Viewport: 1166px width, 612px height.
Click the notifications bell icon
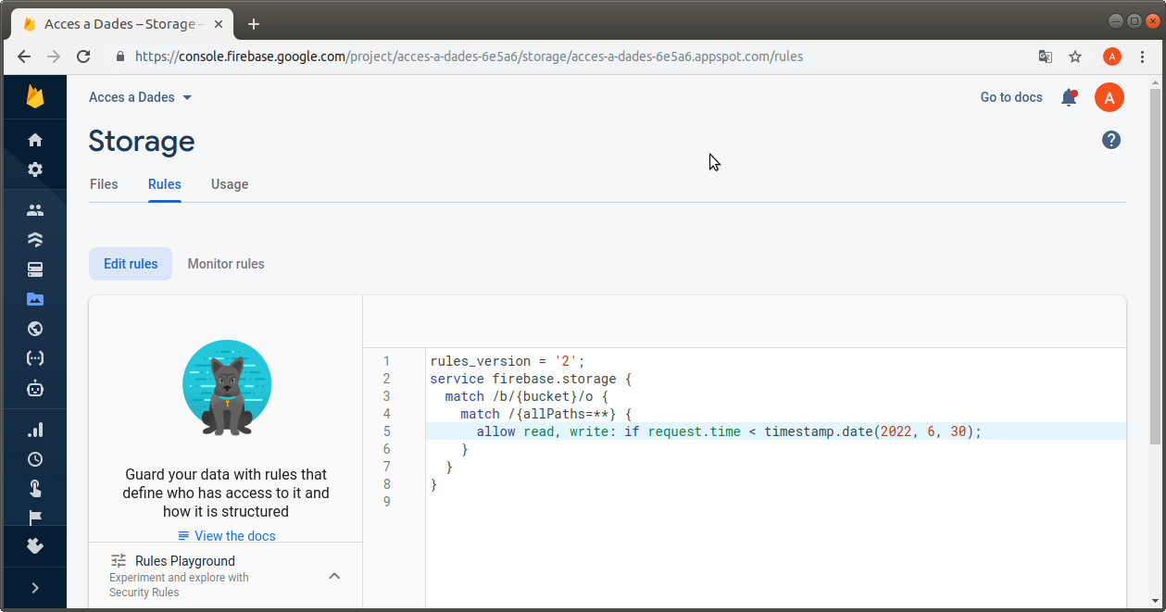coord(1068,97)
